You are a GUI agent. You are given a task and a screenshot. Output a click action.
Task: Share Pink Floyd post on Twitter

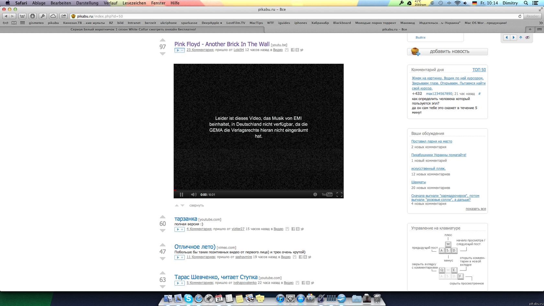[x=302, y=50]
